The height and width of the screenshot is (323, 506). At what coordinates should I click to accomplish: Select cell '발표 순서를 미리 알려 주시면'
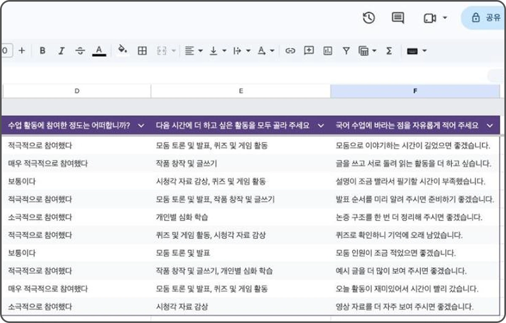click(415, 199)
